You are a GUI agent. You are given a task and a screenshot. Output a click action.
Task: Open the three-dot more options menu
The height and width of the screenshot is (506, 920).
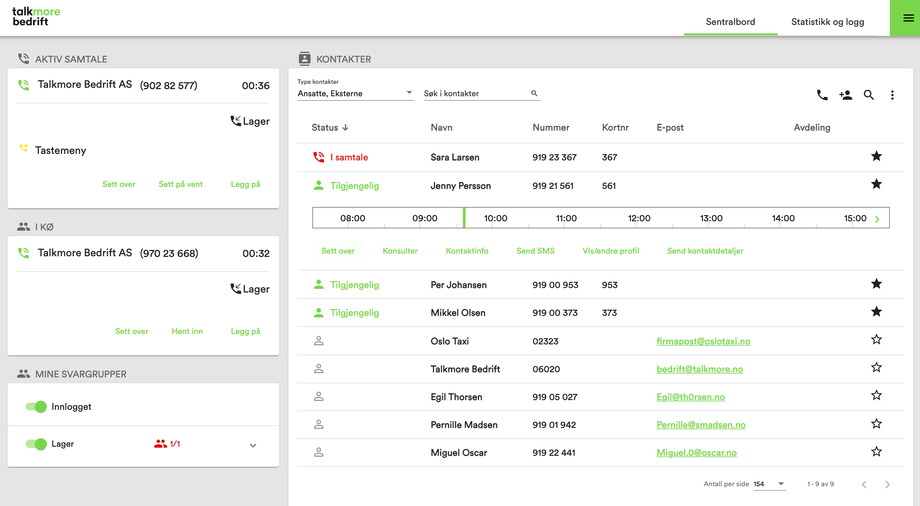[892, 95]
